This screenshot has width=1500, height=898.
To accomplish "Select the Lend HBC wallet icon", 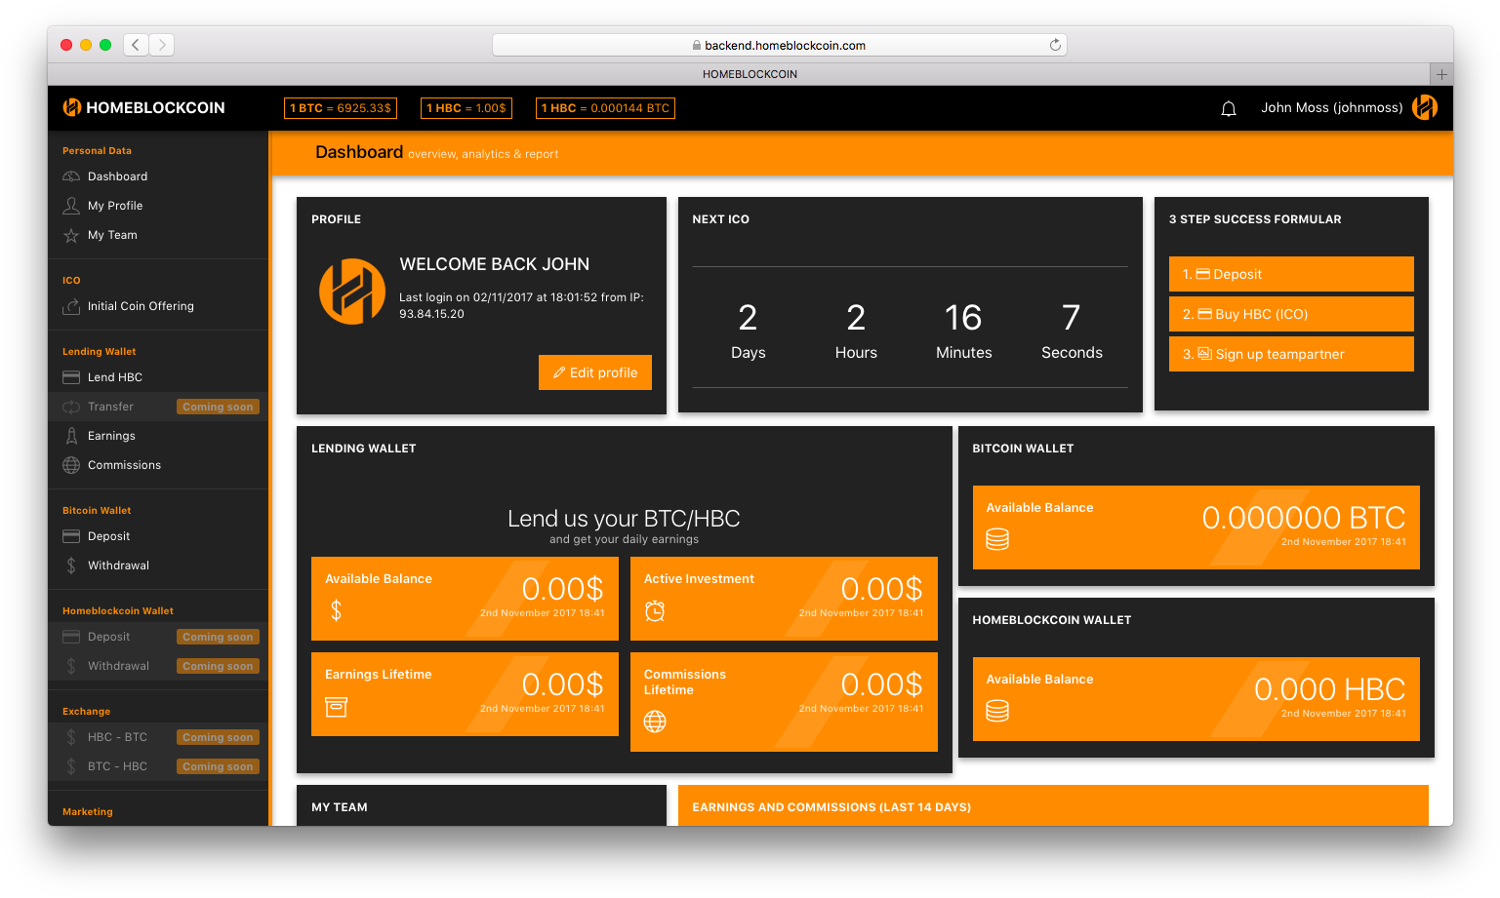I will click(x=71, y=376).
